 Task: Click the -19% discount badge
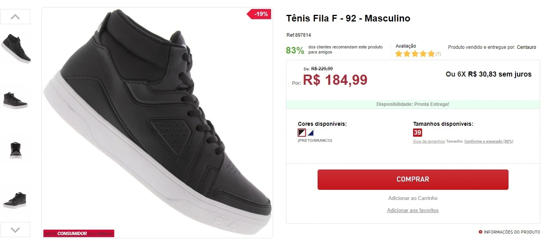260,14
